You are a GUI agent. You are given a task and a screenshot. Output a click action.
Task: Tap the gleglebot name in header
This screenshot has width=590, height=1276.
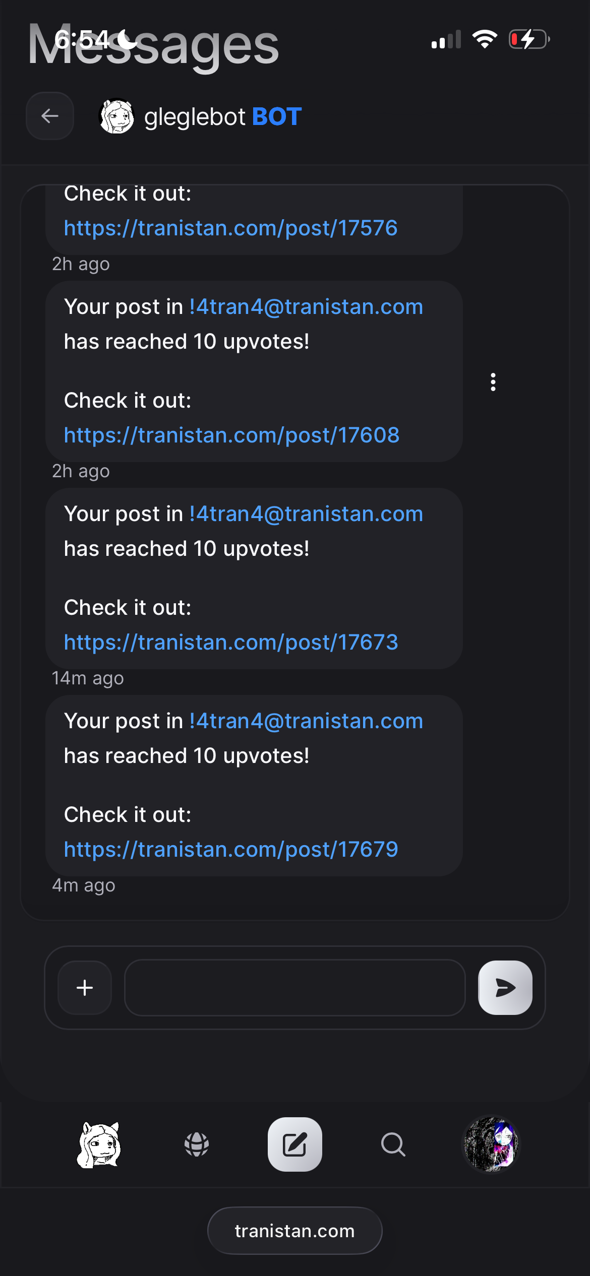click(195, 117)
